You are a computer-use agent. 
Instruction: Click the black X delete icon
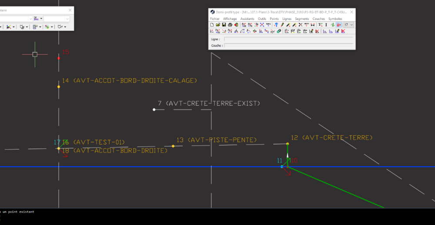[x=301, y=25]
